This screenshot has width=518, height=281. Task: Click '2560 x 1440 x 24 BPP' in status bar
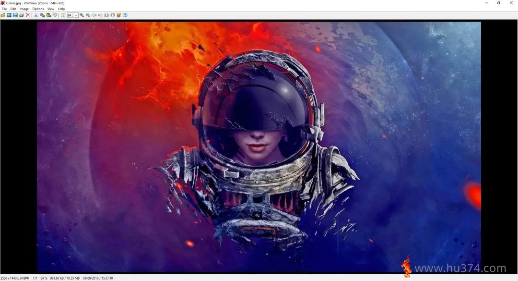15,278
